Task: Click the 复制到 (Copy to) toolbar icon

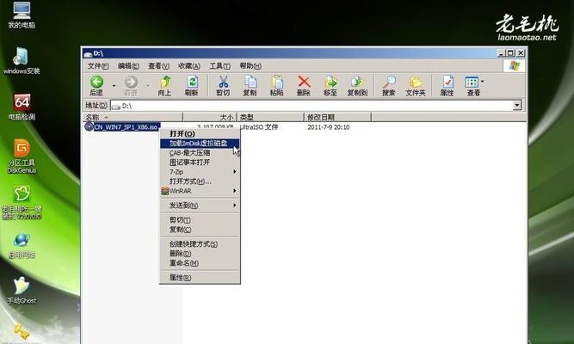Action: click(357, 82)
